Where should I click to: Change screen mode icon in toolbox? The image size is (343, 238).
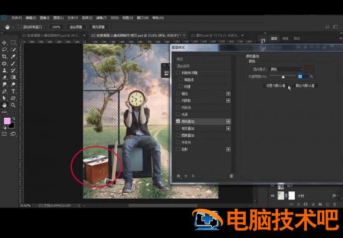(13, 134)
